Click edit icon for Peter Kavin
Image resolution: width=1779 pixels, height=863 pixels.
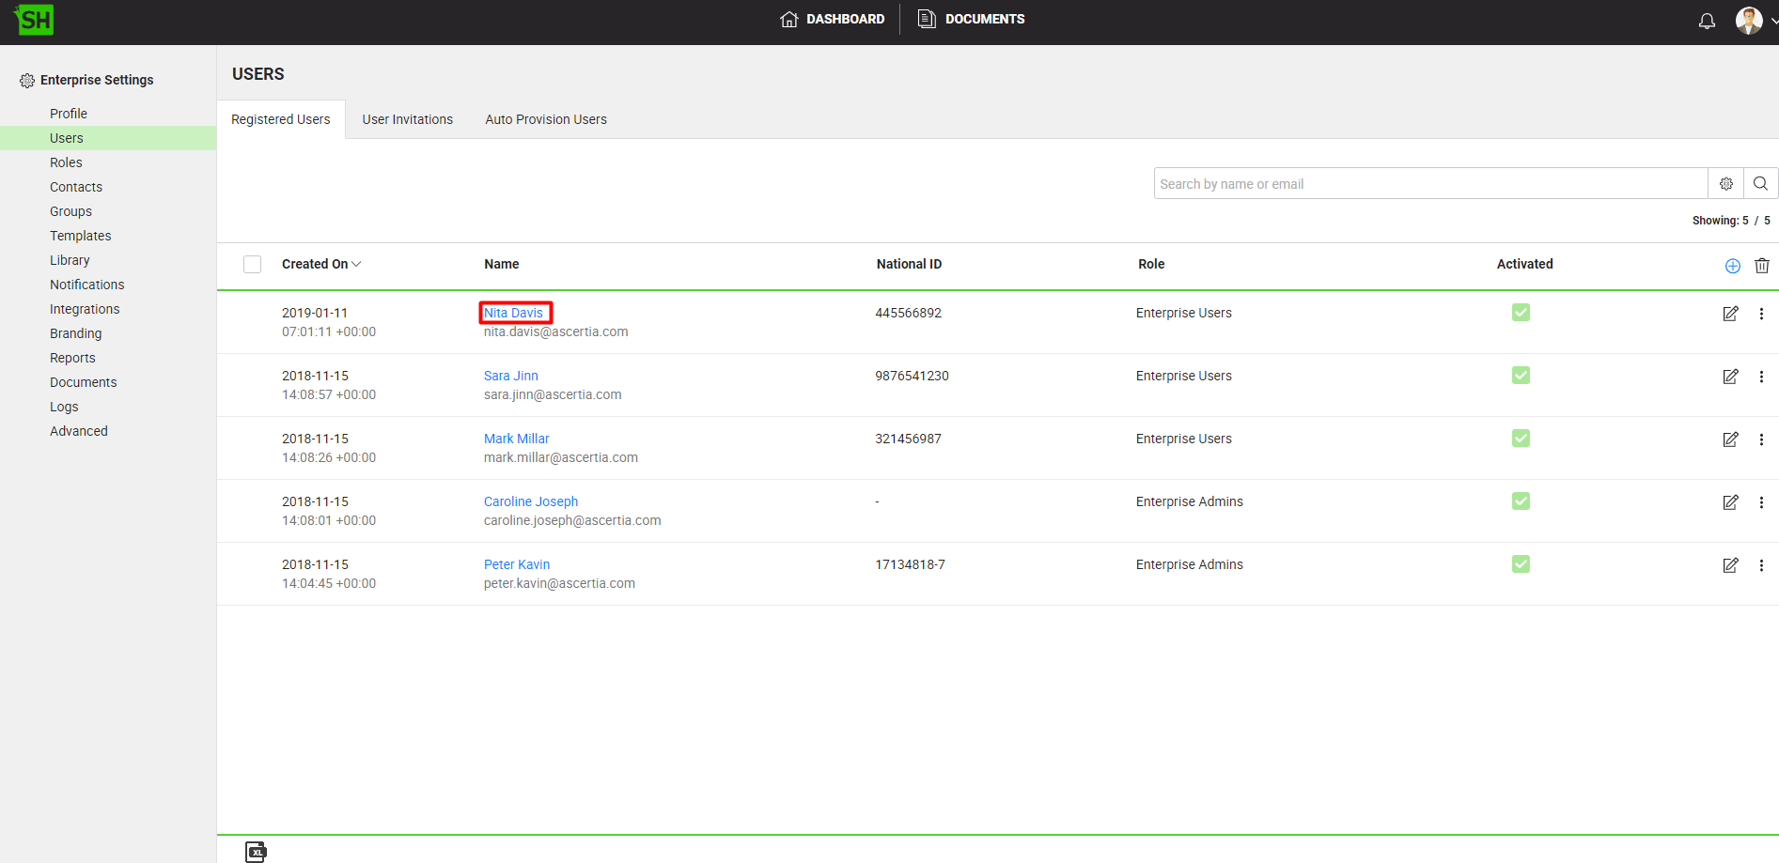(1730, 565)
